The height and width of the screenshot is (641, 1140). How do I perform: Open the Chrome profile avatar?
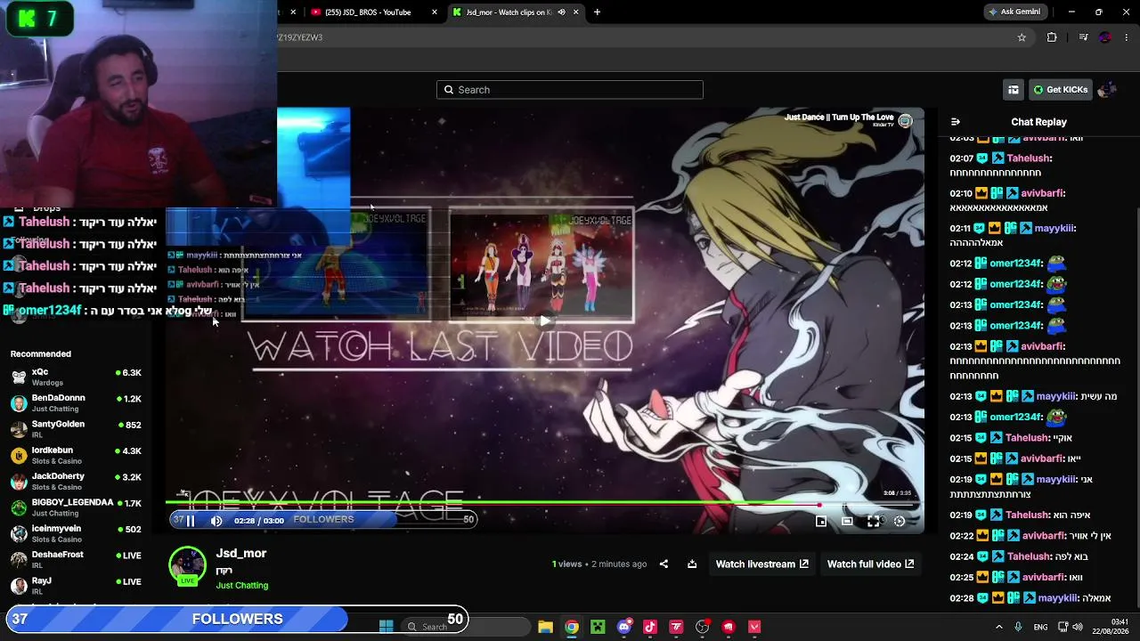point(1105,37)
